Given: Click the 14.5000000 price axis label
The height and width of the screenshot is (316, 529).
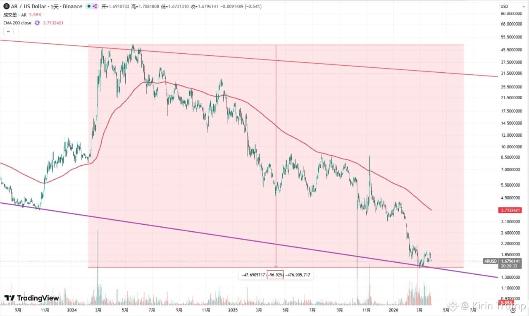Looking at the screenshot, I should pos(512,124).
